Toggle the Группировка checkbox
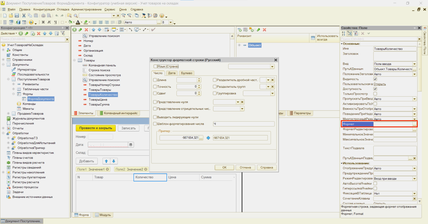 (x=215, y=94)
